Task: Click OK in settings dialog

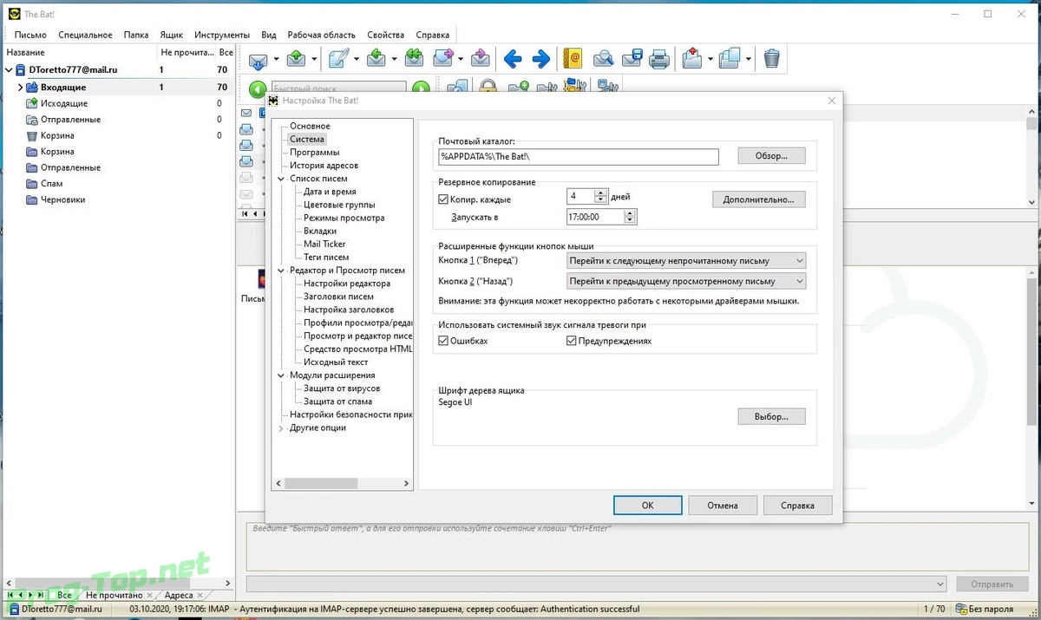Action: click(647, 506)
